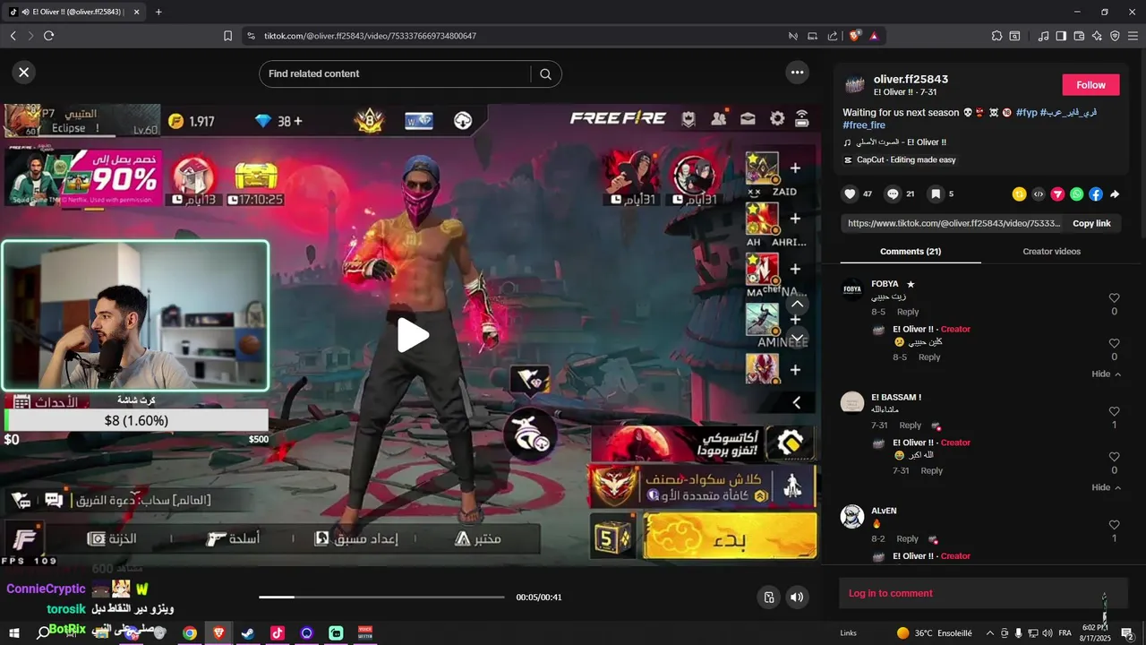Click the creator's profile avatar
The height and width of the screenshot is (645, 1146).
(x=854, y=85)
